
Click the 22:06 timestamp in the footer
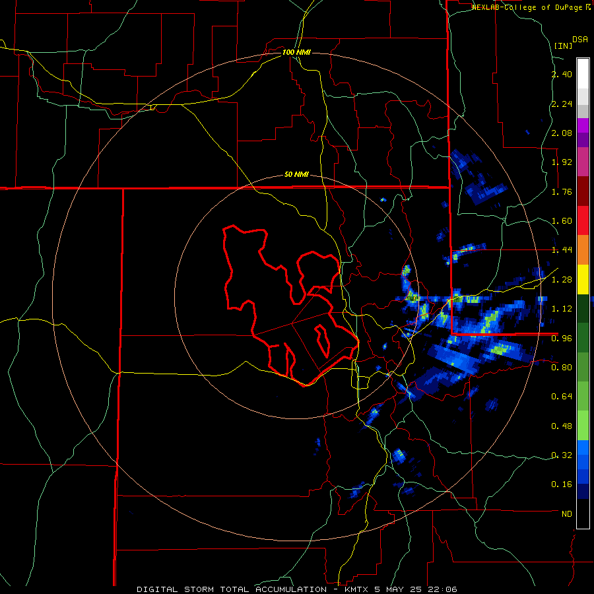[442, 589]
